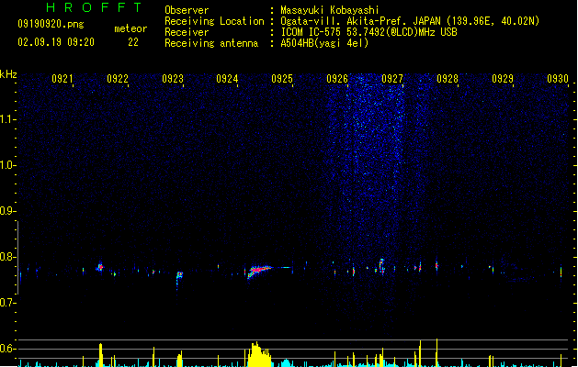Click the Observer label
The width and height of the screenshot is (578, 367).
pos(187,10)
